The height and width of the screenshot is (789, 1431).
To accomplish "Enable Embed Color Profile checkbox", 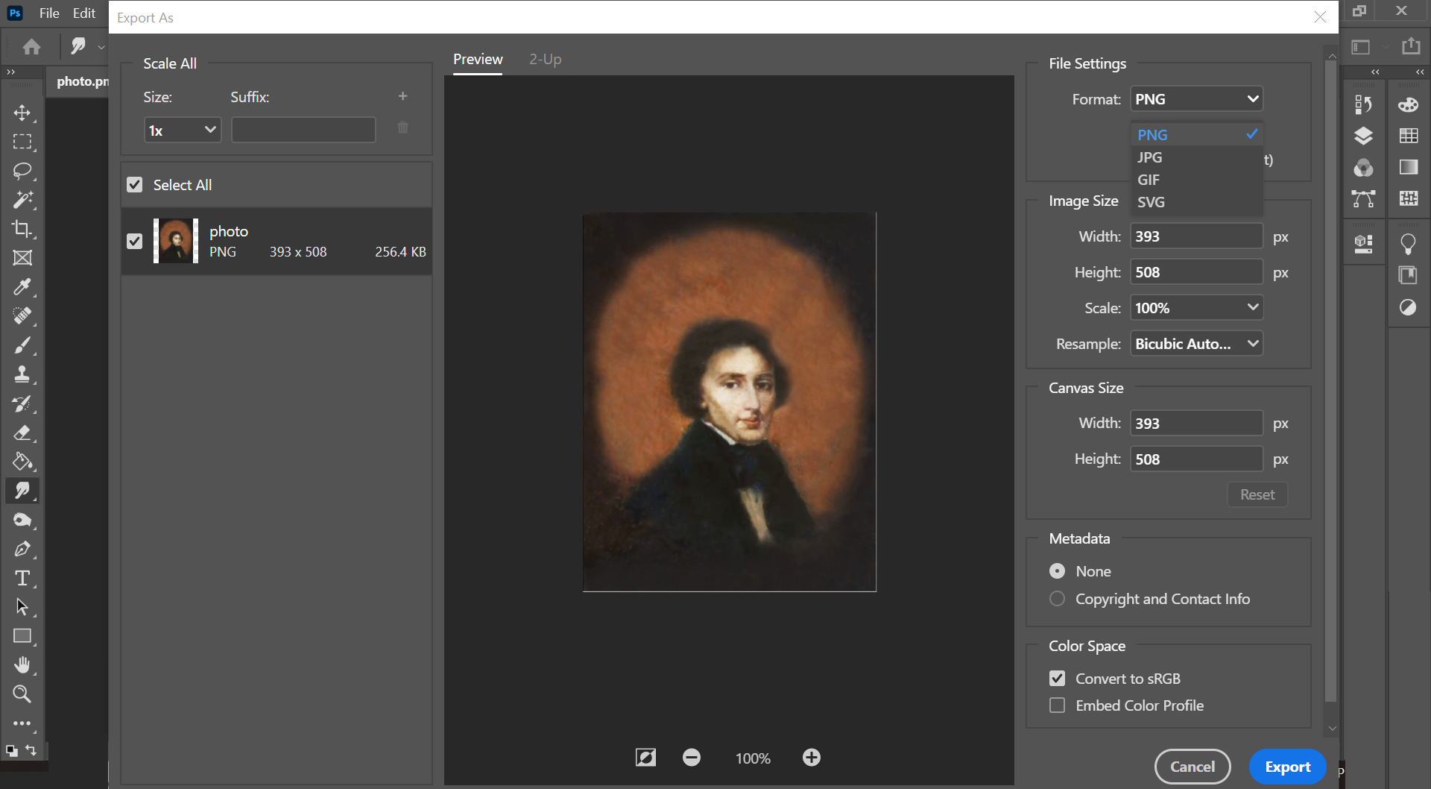I will point(1057,705).
